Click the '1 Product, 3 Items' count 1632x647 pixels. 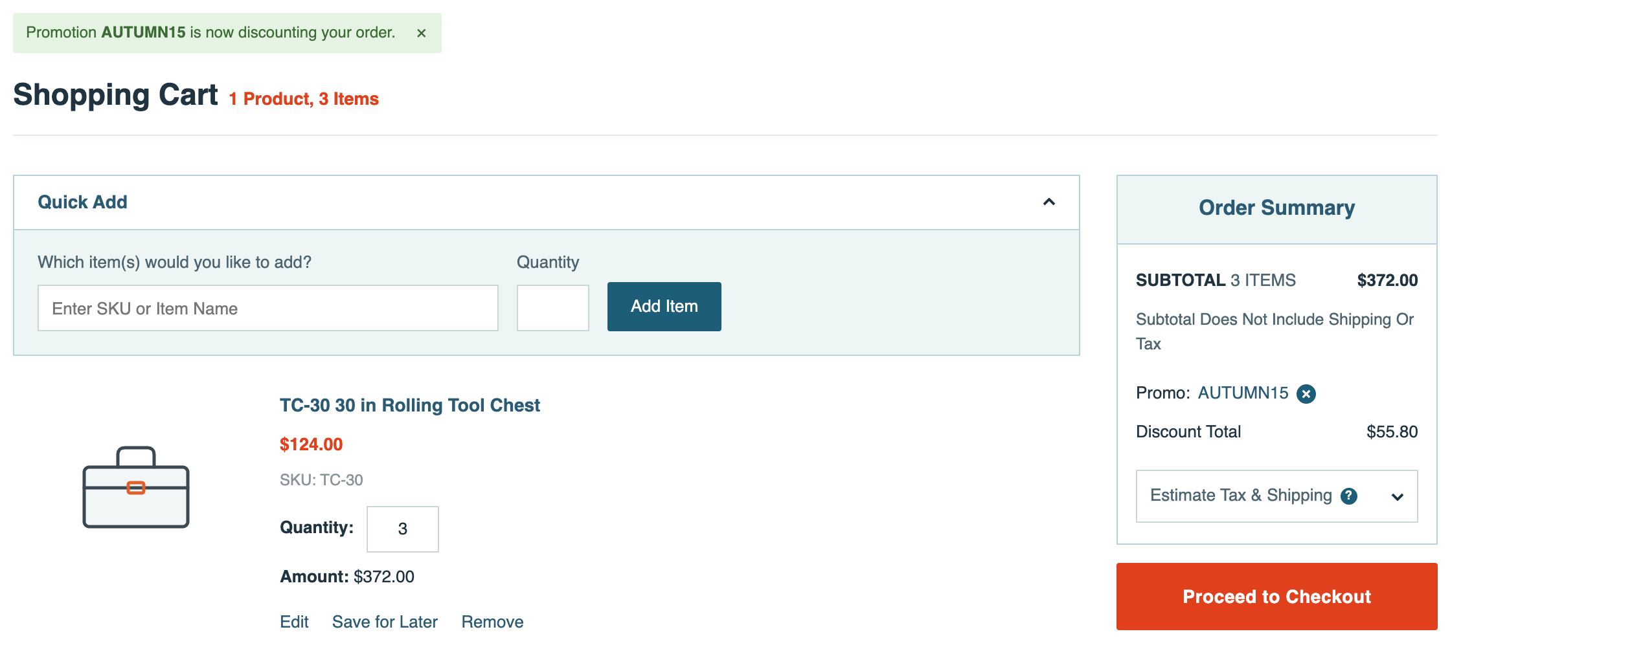point(304,99)
